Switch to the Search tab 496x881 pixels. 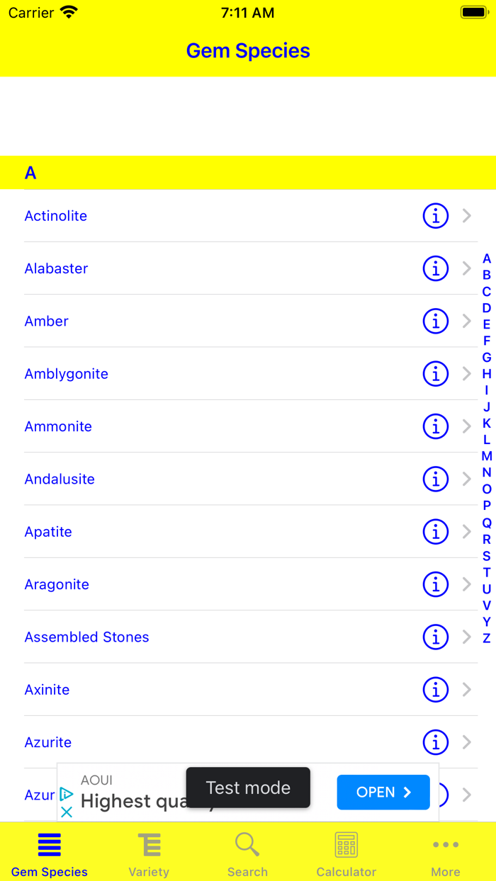click(x=247, y=844)
